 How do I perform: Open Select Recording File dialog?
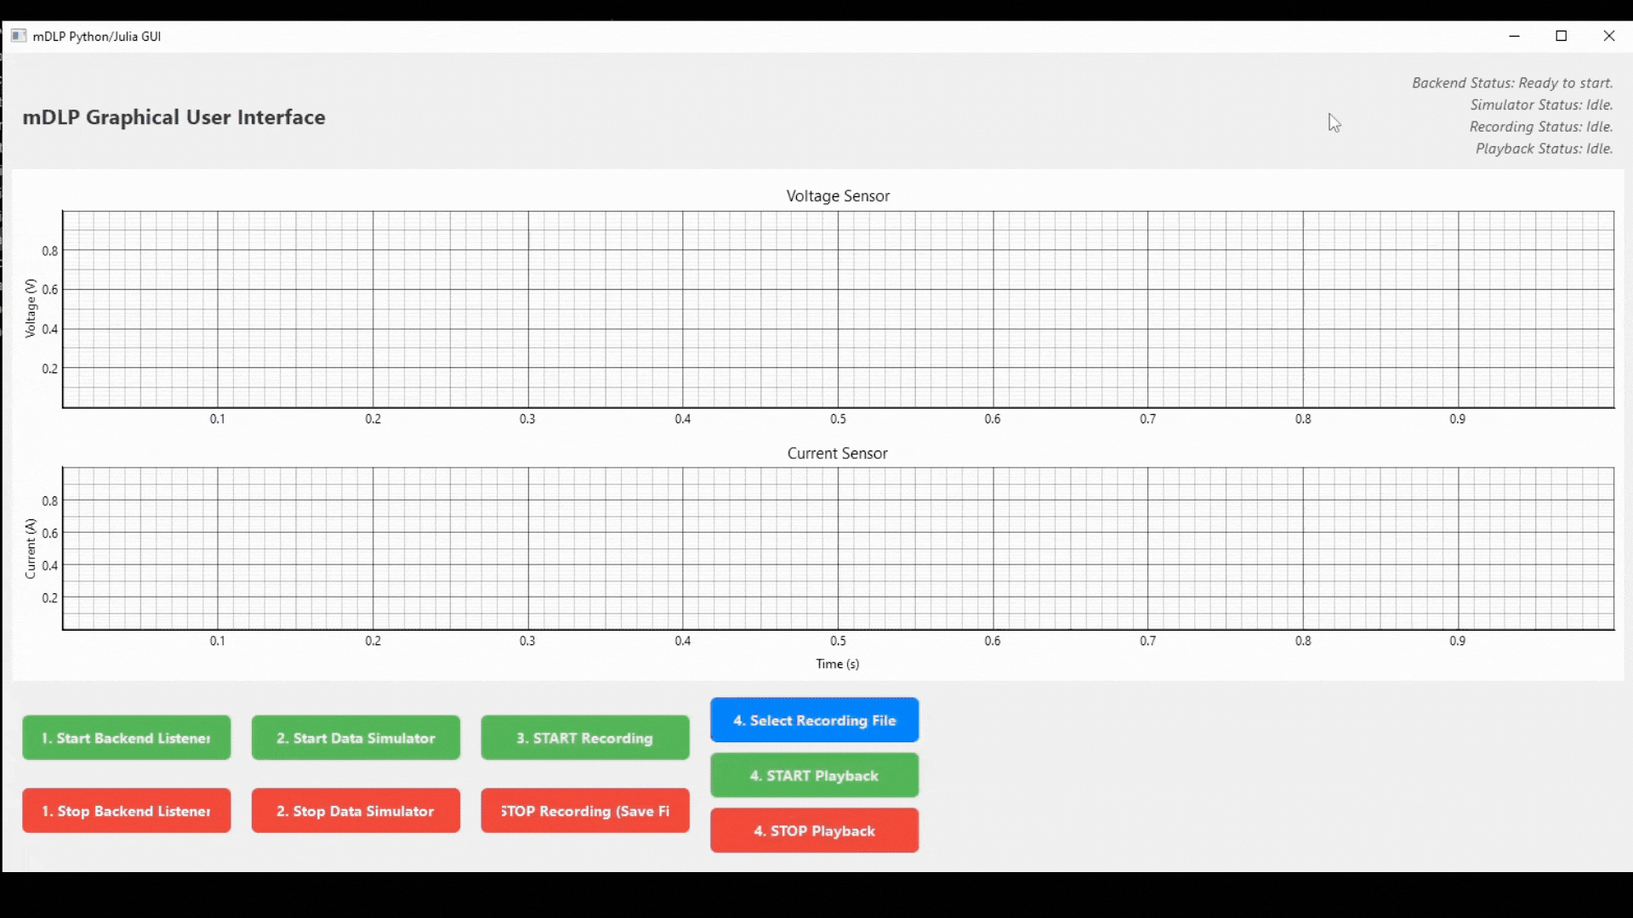coord(814,720)
